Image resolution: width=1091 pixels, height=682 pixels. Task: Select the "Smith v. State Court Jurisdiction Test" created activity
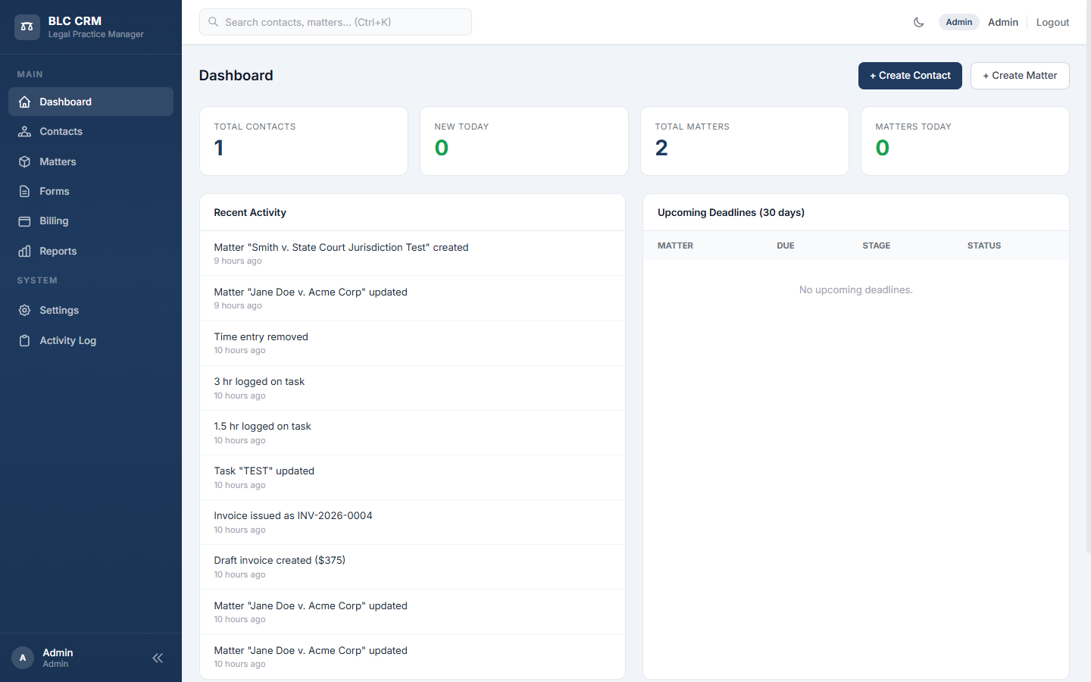coord(412,254)
